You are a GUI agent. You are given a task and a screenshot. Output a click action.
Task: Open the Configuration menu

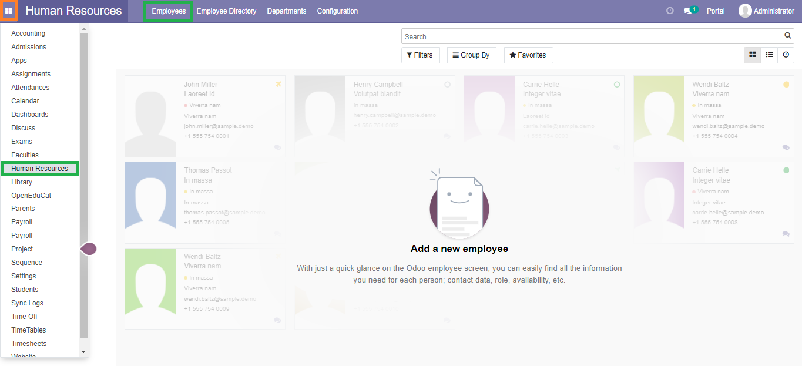[x=337, y=11]
